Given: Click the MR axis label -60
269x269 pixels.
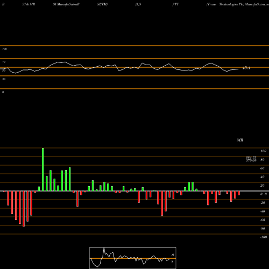Looking at the screenshot, I should point(263,220).
